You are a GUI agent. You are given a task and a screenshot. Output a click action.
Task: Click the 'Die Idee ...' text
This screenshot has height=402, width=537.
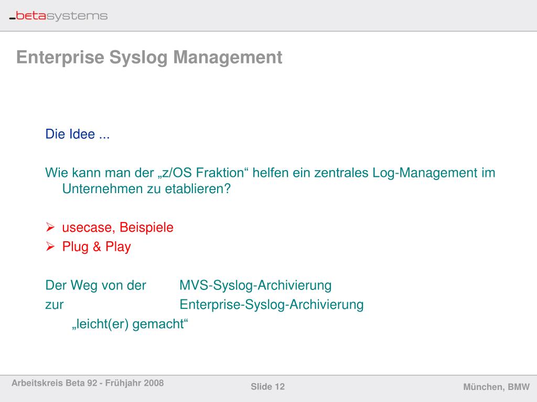pos(78,134)
